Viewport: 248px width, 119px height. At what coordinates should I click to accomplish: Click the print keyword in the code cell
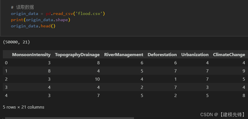tap(17, 20)
